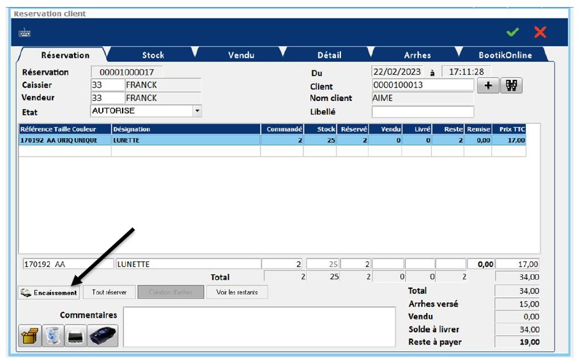Click the Voir les restants button
Screen dimensions: 580x361
click(x=237, y=293)
